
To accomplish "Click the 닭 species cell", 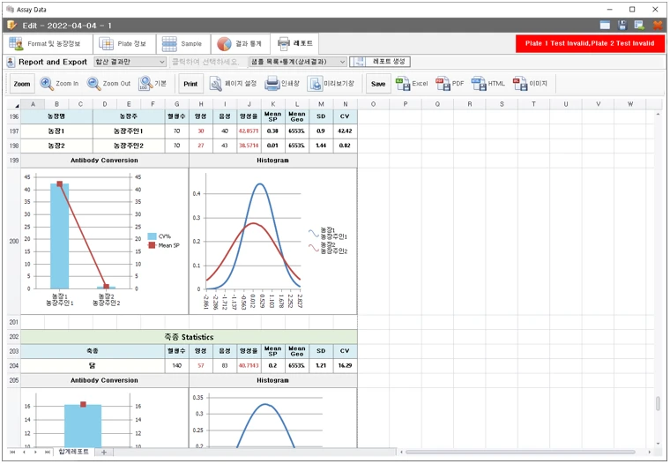I will tap(93, 365).
